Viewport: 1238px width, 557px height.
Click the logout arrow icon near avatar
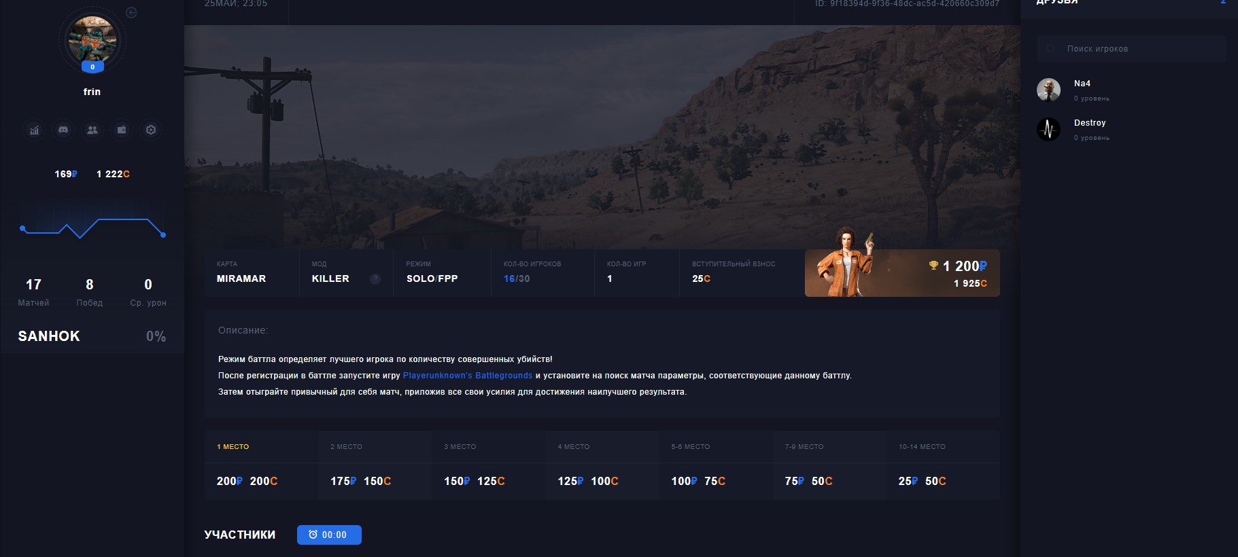tap(132, 13)
